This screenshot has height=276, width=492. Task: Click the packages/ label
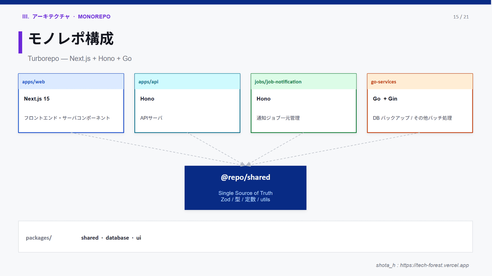click(39, 238)
